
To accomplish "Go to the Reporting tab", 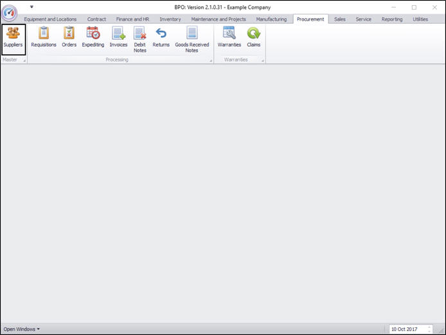I will [392, 19].
